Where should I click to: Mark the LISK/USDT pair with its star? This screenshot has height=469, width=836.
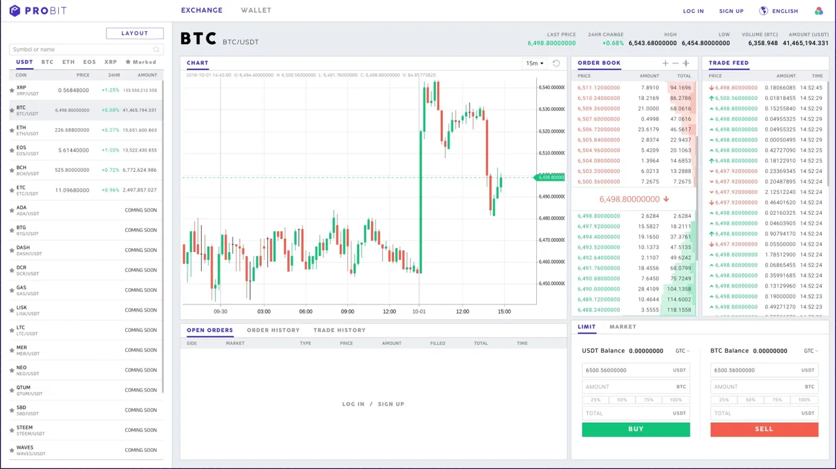12,310
